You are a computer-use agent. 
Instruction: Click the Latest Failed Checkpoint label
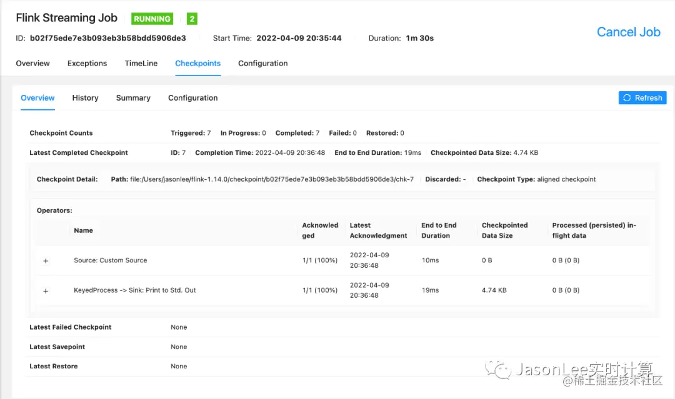(70, 327)
